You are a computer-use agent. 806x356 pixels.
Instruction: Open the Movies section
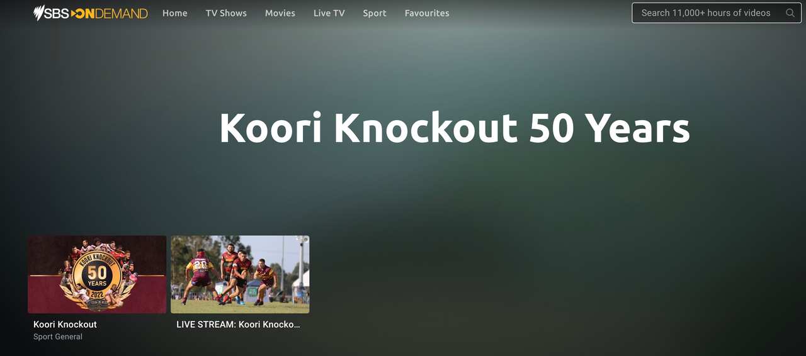(x=280, y=13)
